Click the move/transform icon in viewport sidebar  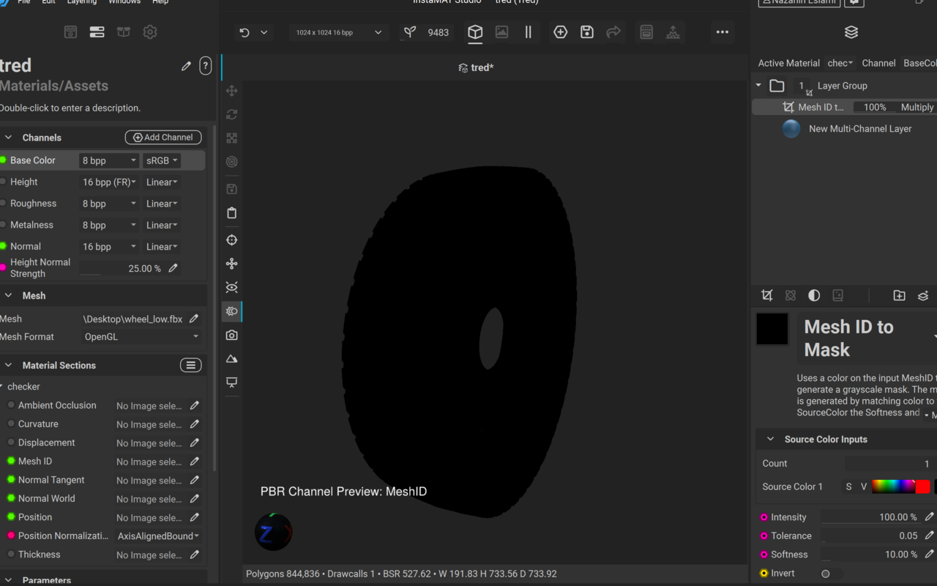click(x=231, y=90)
